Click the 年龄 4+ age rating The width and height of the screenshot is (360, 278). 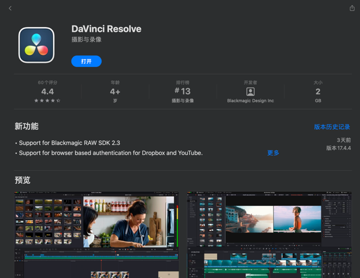pos(115,91)
